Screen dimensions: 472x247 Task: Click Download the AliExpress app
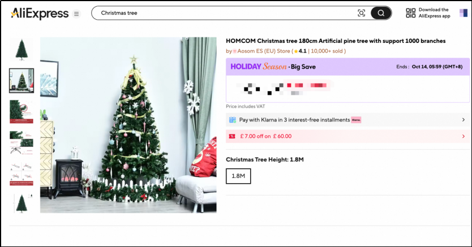click(x=435, y=13)
